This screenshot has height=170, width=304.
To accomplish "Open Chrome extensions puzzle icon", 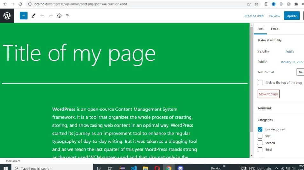I will pyautogui.click(x=296, y=4).
